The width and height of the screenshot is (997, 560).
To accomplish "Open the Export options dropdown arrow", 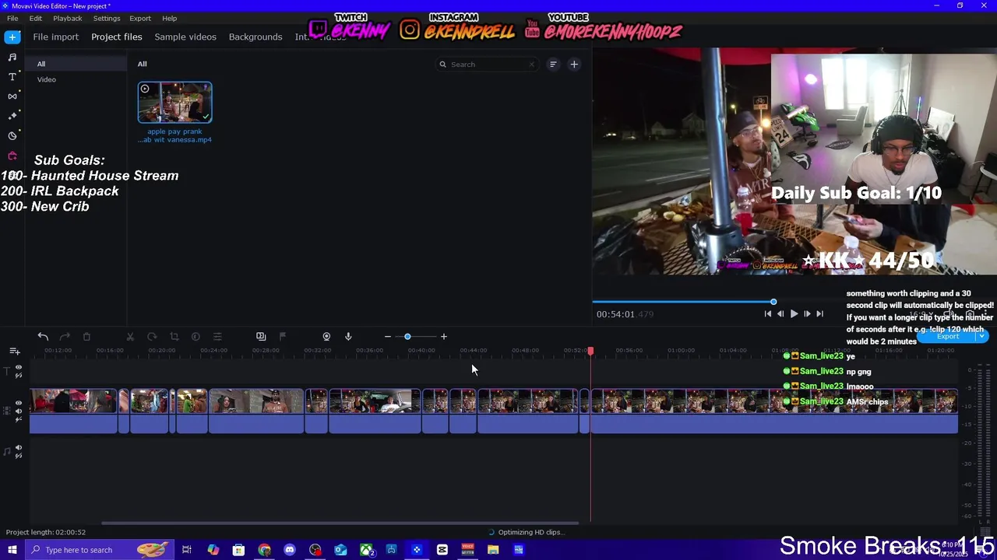I will point(981,337).
